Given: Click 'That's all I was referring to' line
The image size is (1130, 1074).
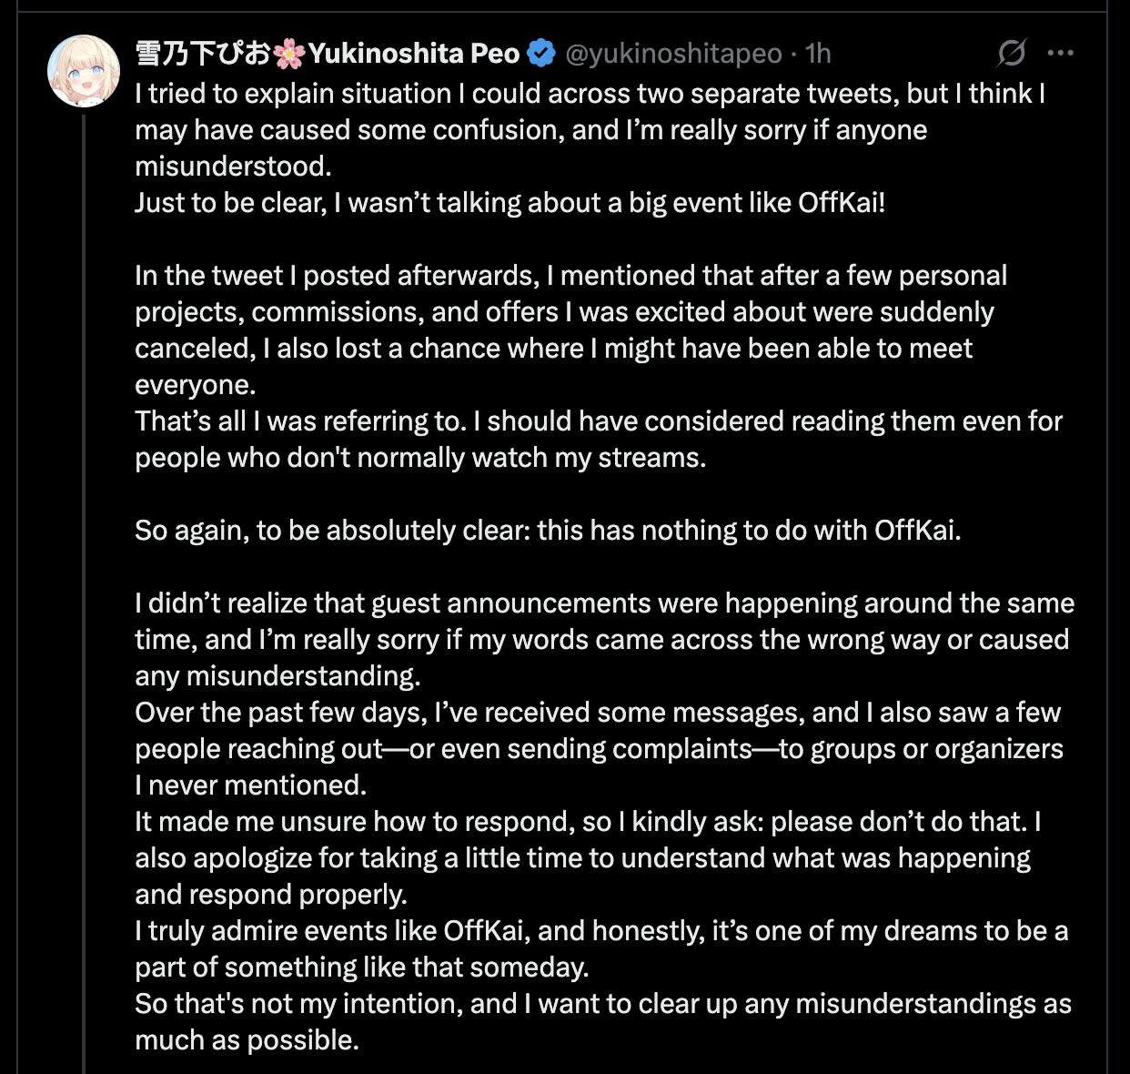Looking at the screenshot, I should 599,420.
